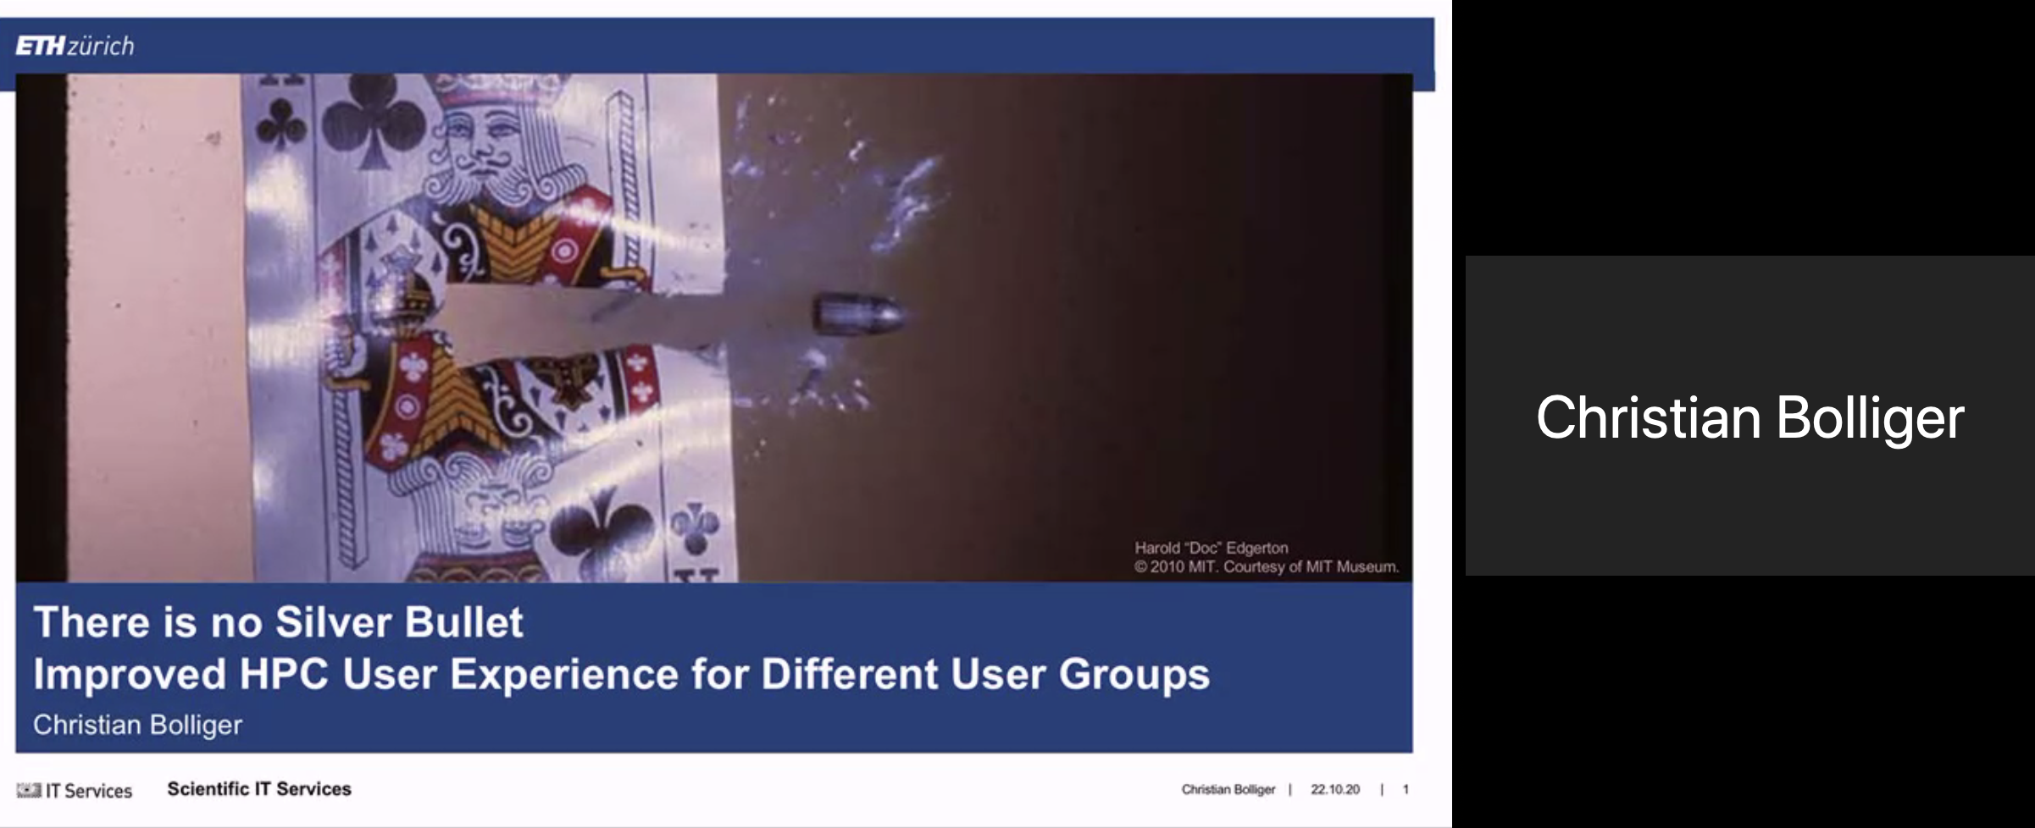Click the Harold "Doc" Edgerton photo credit

[x=1212, y=548]
